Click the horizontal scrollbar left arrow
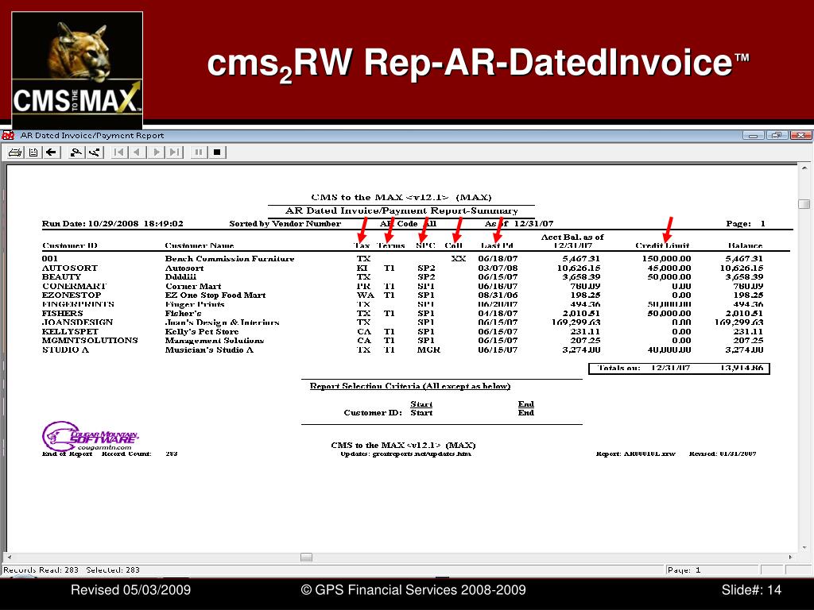 point(9,557)
